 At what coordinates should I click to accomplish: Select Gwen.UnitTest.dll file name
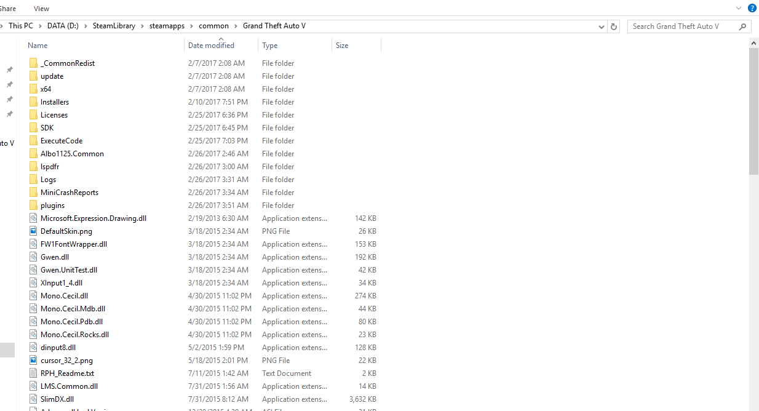click(x=69, y=269)
